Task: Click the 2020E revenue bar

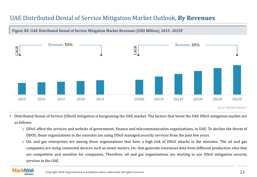Action: 139,87
